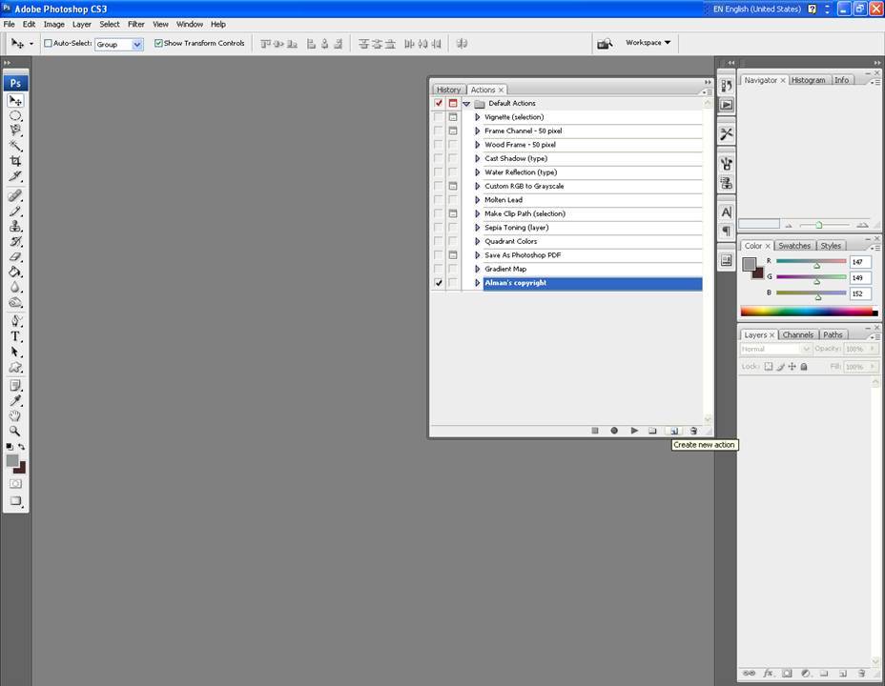Select the Healing Brush tool
Viewport: 885px width, 686px height.
click(x=15, y=195)
